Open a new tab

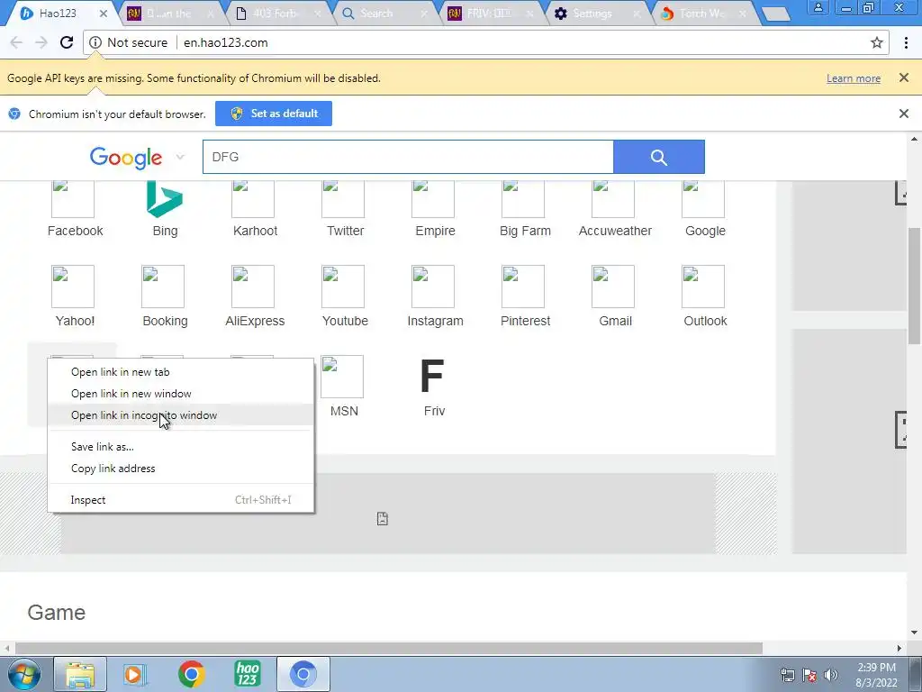(776, 14)
